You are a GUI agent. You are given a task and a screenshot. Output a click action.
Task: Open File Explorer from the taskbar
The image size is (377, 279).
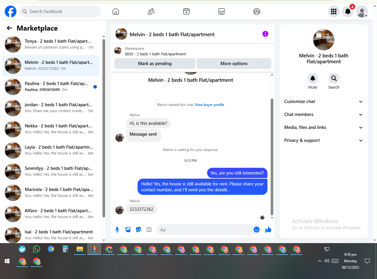tap(80, 249)
